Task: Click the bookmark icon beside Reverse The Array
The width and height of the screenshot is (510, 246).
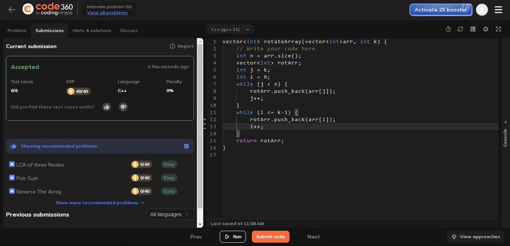Action: tap(12, 191)
